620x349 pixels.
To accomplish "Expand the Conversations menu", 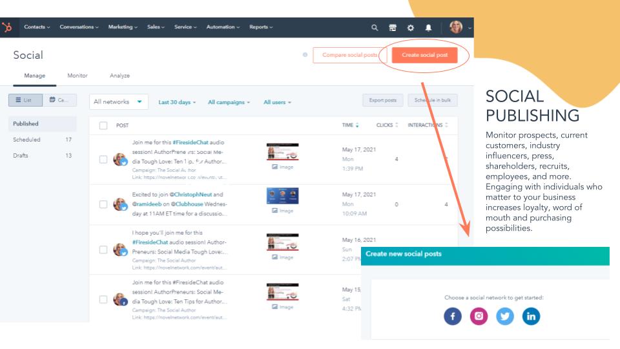I will [79, 27].
